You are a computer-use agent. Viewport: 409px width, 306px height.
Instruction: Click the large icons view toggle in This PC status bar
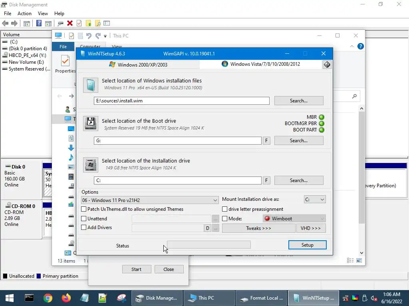(x=359, y=261)
